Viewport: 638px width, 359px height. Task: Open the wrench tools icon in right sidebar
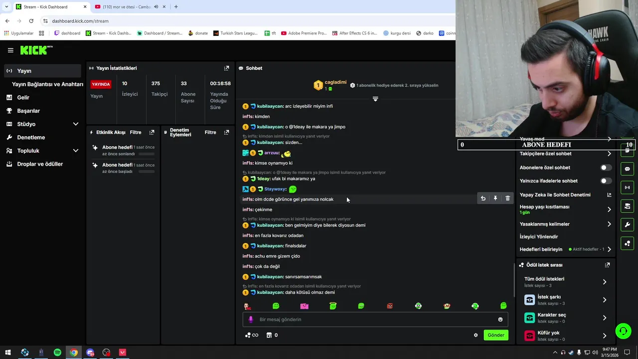627,225
